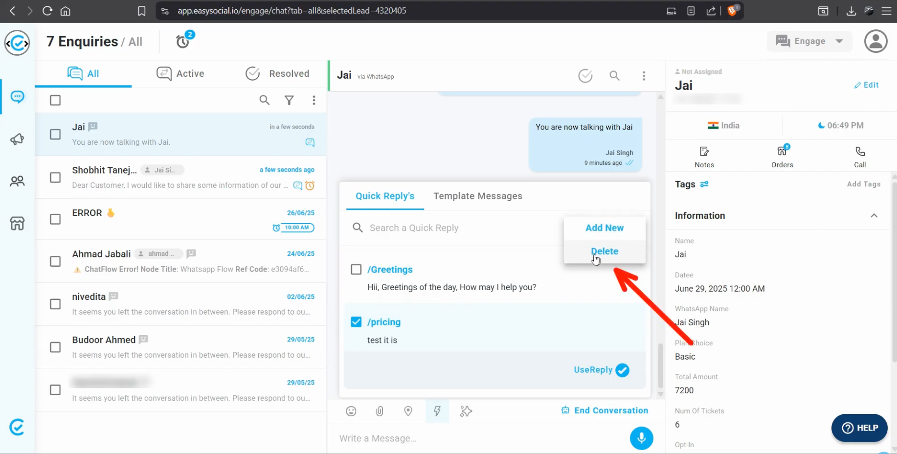Open the Engage dropdown menu
This screenshot has height=454, width=897.
pyautogui.click(x=809, y=41)
